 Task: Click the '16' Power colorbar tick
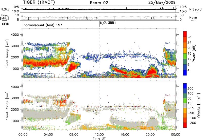pos(189,54)
